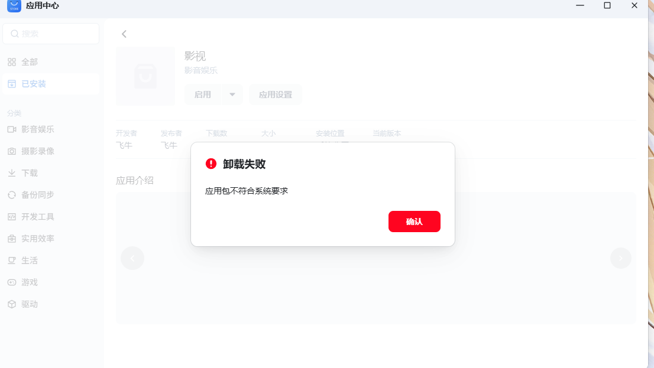Select the 摄影录像 category icon
Screen dimensions: 654x368
(x=12, y=151)
